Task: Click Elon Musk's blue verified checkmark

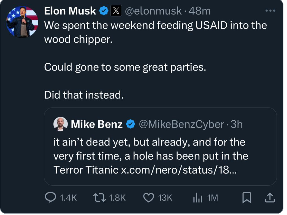Action: pyautogui.click(x=104, y=11)
